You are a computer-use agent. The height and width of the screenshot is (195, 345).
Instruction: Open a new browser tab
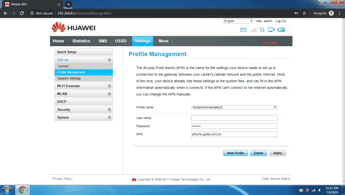point(68,4)
